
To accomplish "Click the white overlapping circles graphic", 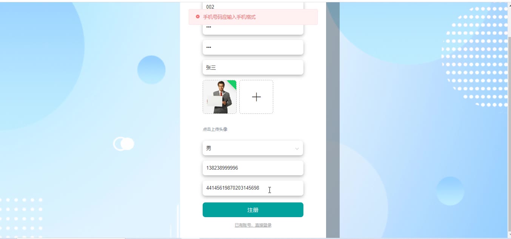I will point(124,144).
